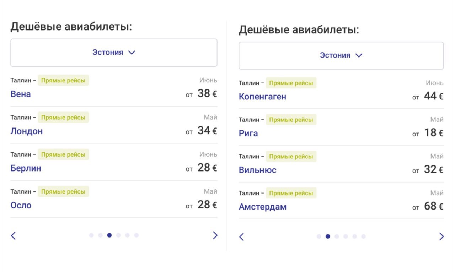Click Вильнюс destination link

pyautogui.click(x=257, y=170)
